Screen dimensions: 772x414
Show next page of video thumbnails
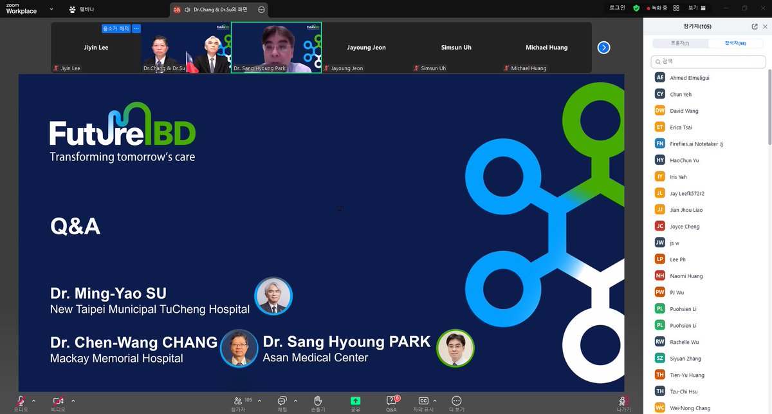pos(603,48)
